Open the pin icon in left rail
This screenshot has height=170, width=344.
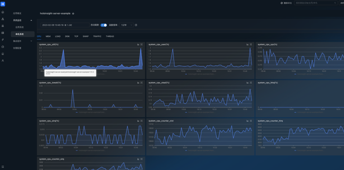[x=3, y=40]
